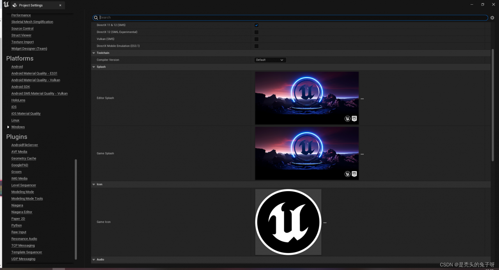Screen dimensions: 499x270
Task: Close the Project Settings tab
Action: click(60, 5)
